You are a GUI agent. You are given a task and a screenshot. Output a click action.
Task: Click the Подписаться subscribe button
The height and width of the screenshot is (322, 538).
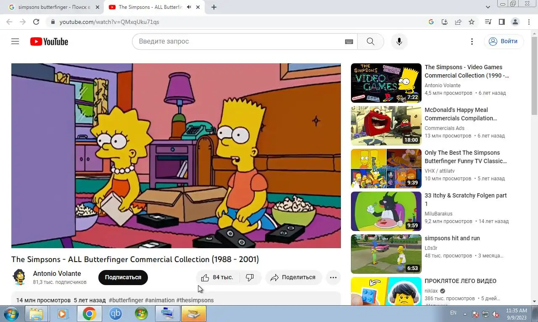point(123,278)
